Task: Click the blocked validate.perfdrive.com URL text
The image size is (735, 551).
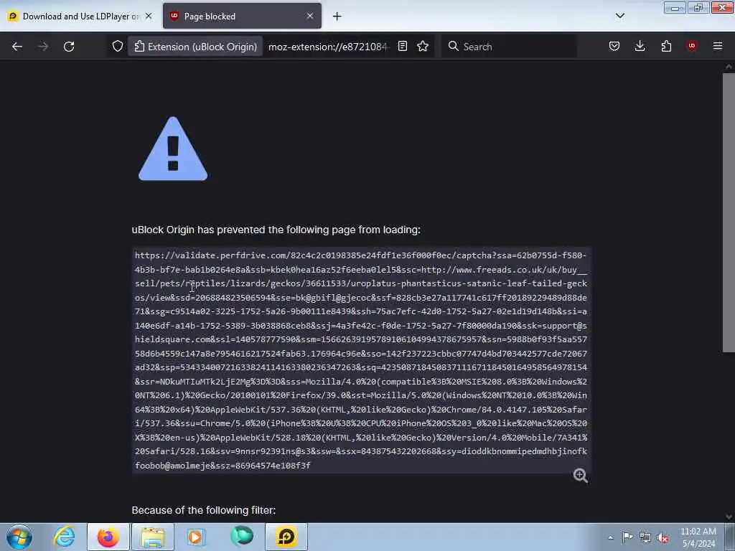Action: point(361,360)
